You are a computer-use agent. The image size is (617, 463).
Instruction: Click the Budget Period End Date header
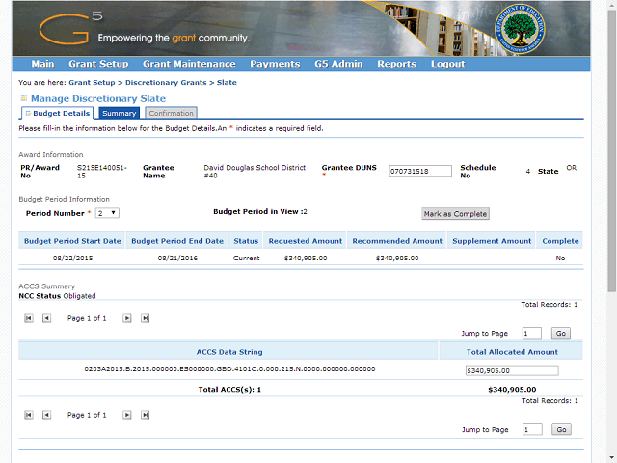[177, 241]
